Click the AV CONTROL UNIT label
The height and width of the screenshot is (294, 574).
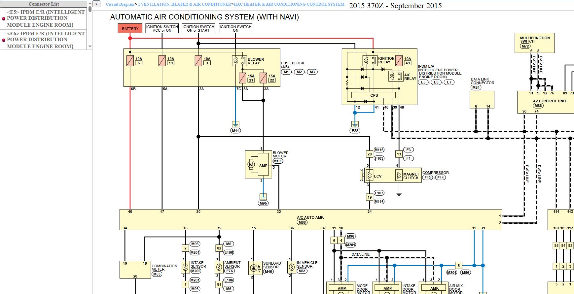550,101
